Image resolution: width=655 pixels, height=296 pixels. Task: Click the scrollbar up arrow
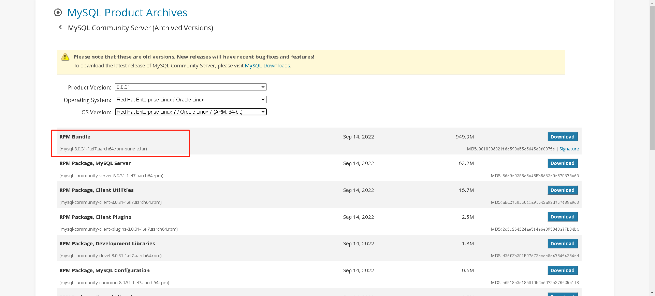tap(652, 3)
